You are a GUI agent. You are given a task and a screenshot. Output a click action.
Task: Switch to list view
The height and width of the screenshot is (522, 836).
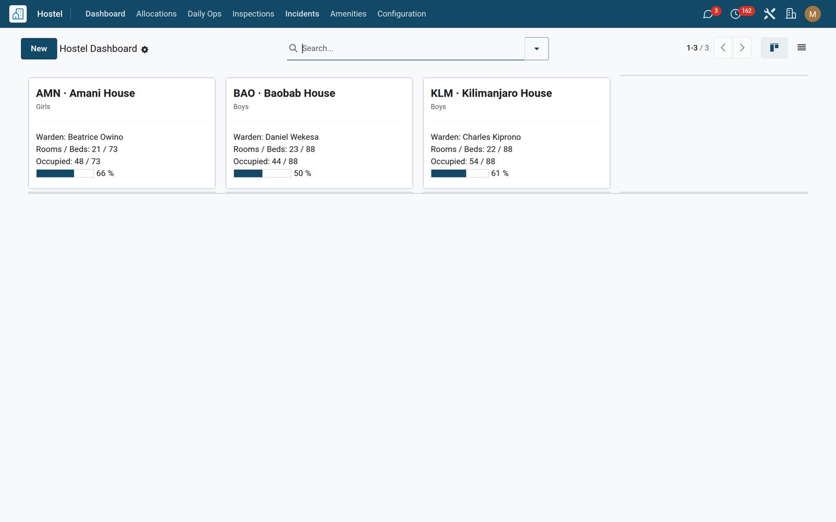[x=802, y=48]
